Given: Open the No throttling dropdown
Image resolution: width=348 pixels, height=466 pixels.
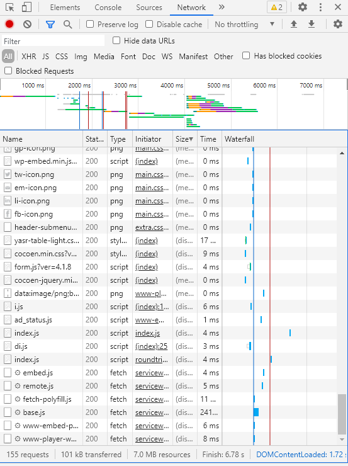Looking at the screenshot, I should coord(244,25).
